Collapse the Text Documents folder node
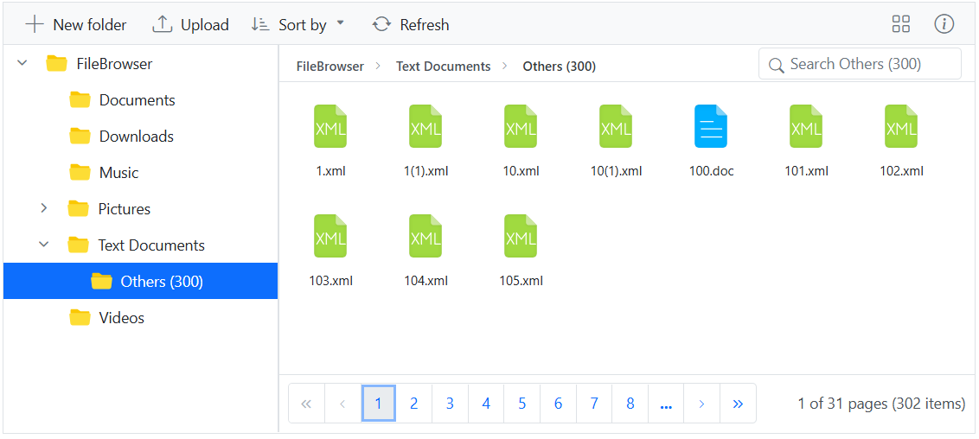 pos(44,245)
